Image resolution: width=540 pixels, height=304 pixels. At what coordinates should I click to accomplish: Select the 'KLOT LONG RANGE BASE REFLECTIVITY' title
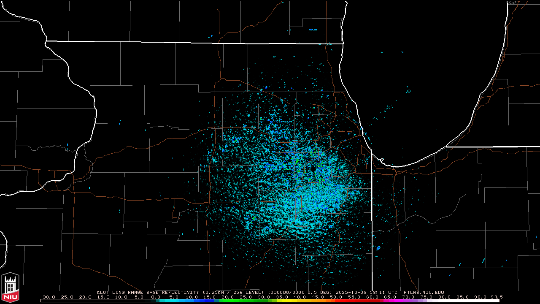pos(148,292)
